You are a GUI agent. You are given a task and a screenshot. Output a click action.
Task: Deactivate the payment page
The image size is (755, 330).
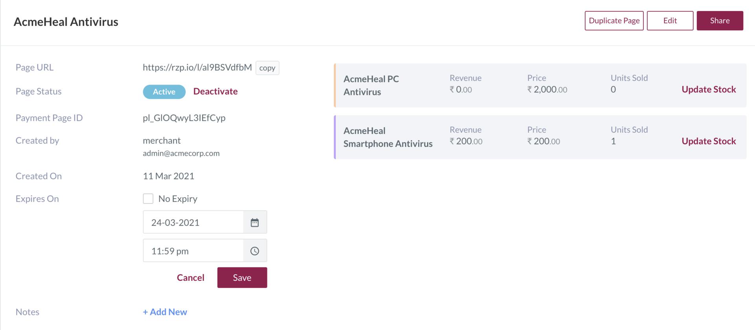[x=215, y=91]
